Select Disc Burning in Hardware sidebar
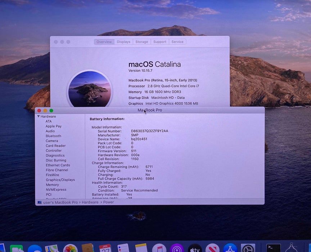Viewport: 311px width, 252px height. tap(56, 160)
